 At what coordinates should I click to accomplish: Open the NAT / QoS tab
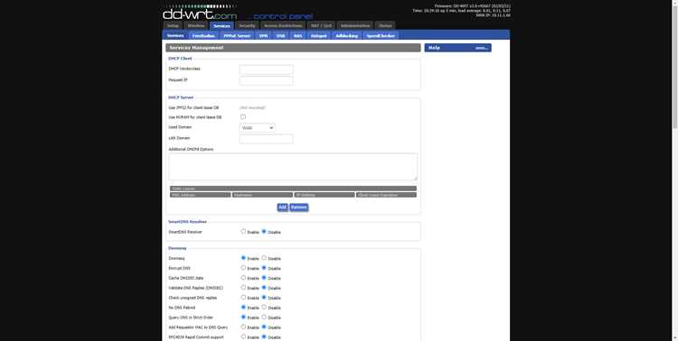point(321,26)
